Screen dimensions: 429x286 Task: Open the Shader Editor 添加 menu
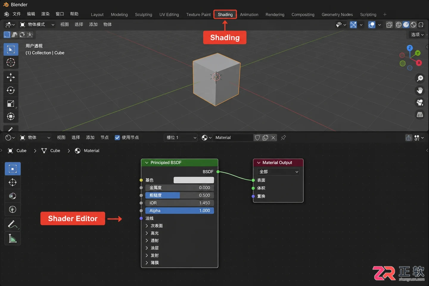tap(90, 138)
